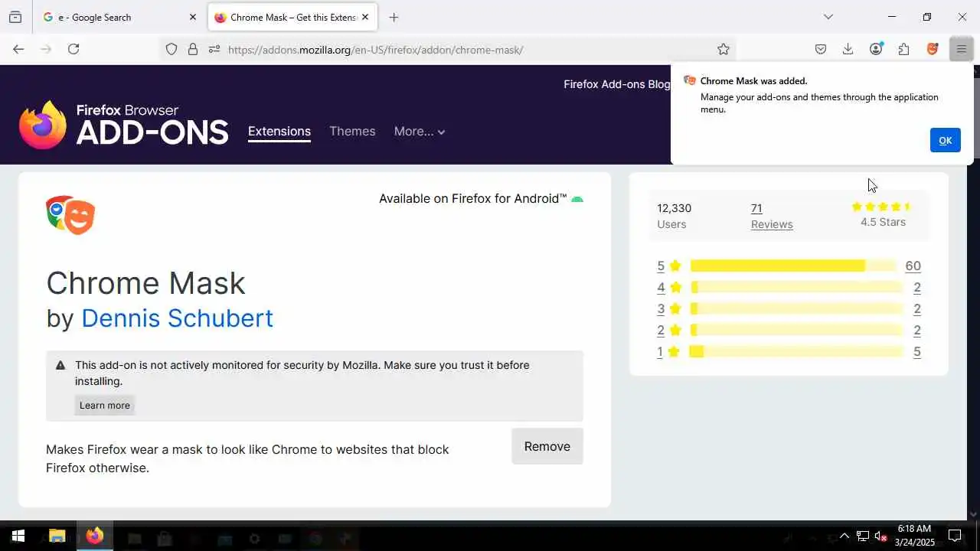Click the 'Chrome Mask' heading text
The image size is (980, 551).
click(145, 283)
